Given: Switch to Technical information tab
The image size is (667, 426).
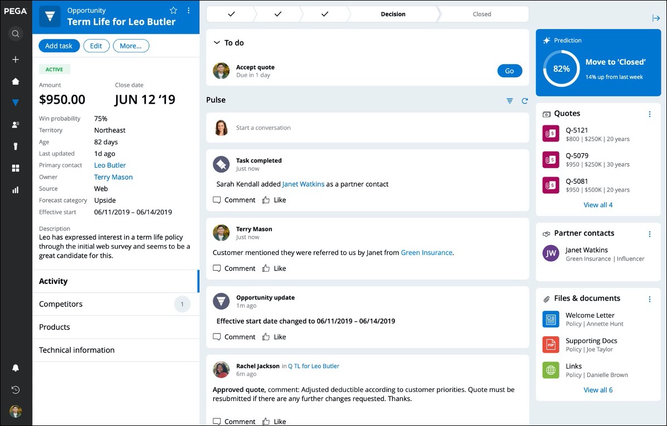Looking at the screenshot, I should [x=77, y=350].
